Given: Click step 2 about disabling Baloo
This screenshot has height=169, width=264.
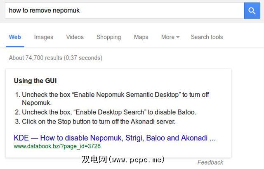Looking at the screenshot, I should (109, 112).
